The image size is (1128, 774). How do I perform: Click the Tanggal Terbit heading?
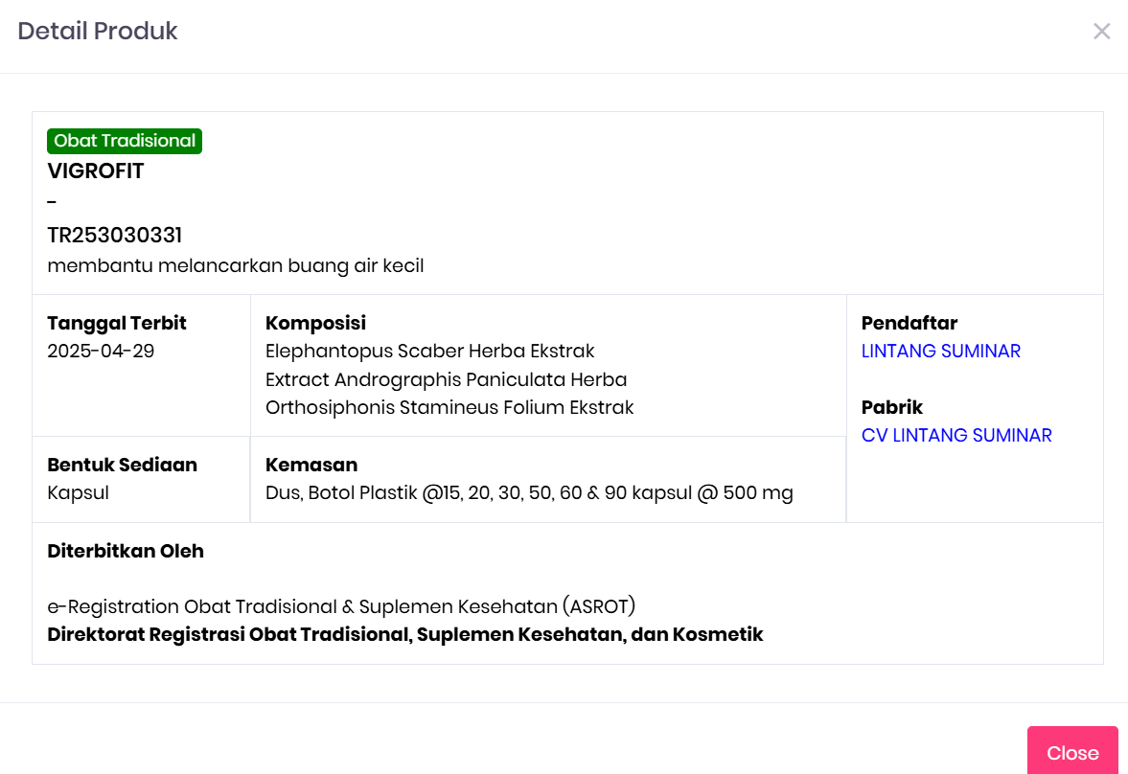coord(117,324)
